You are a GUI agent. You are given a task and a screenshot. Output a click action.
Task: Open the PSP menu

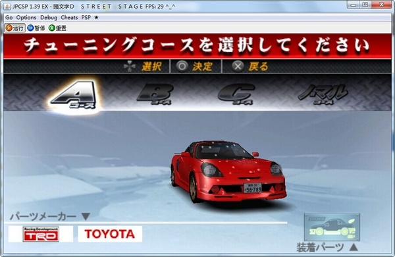[x=86, y=17]
